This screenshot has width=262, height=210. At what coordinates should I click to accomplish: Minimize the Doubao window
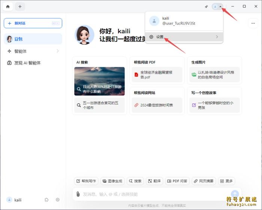pos(232,6)
